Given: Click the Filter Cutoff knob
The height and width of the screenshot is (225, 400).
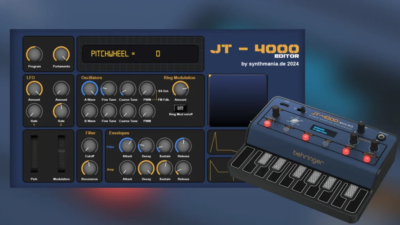Looking at the screenshot, I should point(89,146).
